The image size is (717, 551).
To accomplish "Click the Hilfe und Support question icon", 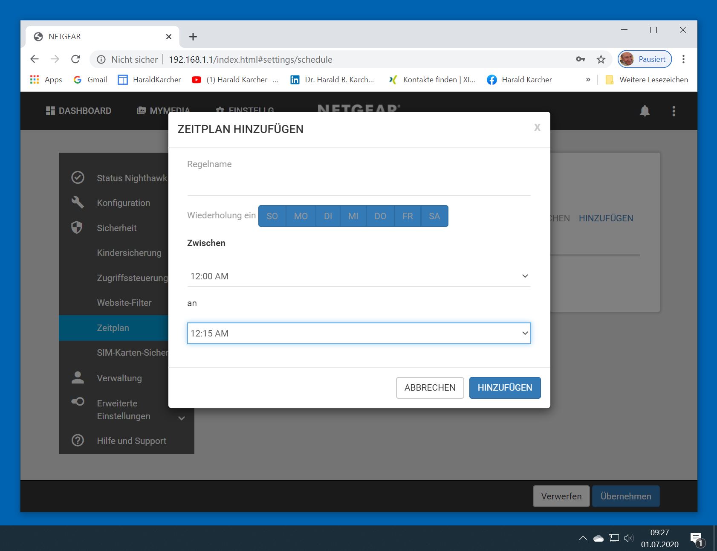I will (x=78, y=440).
